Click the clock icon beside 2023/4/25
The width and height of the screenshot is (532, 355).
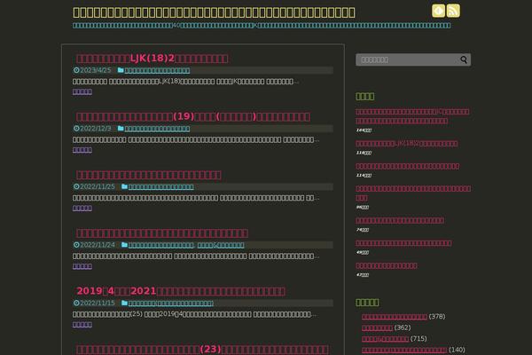(x=76, y=70)
